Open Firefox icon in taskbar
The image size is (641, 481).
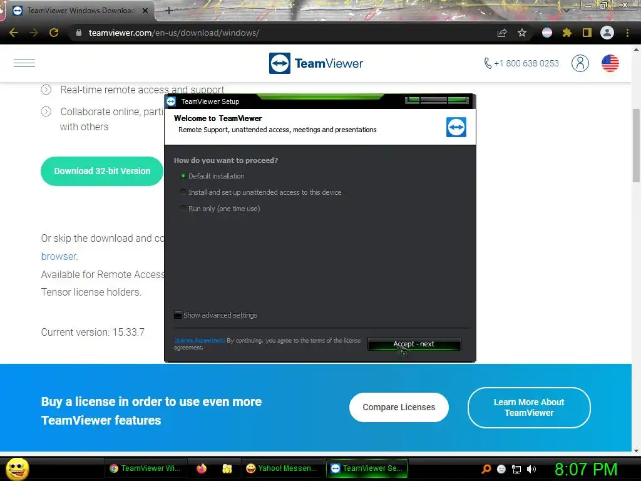point(202,468)
